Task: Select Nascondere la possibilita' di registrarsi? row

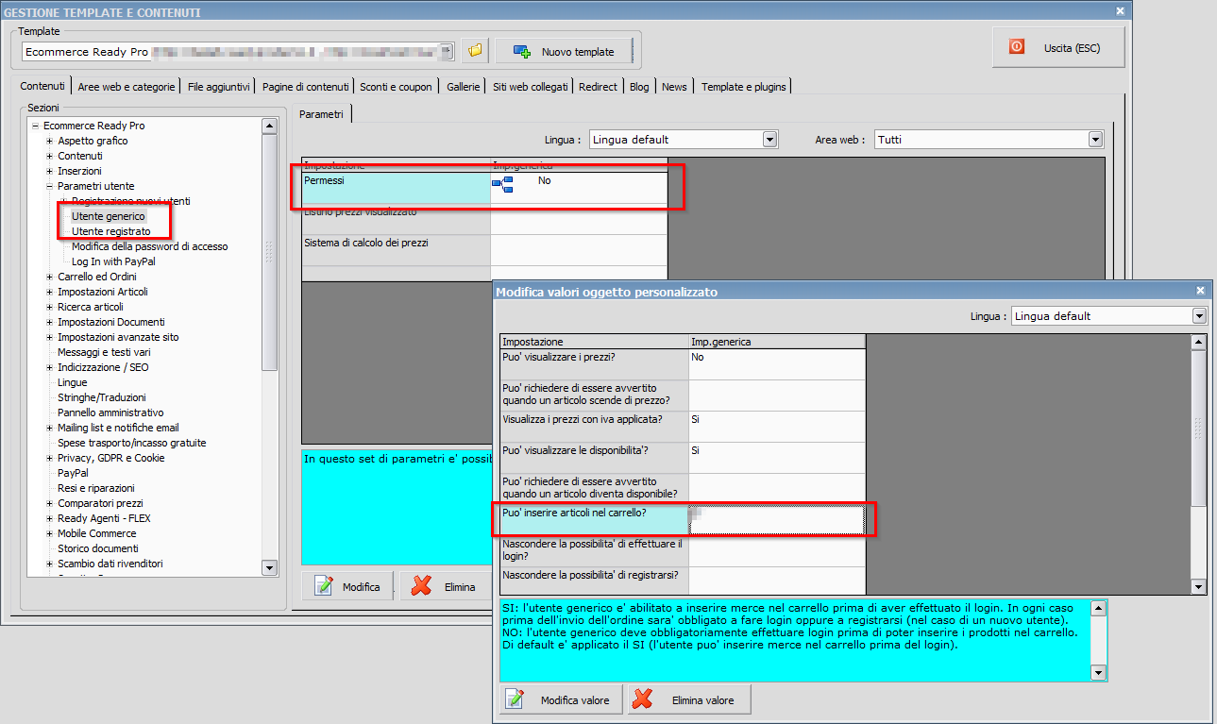Action: [x=683, y=581]
